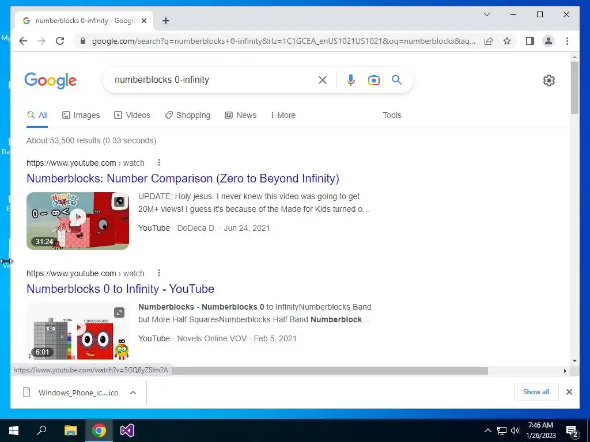This screenshot has height=442, width=590.
Task: Click the preview icon on 31:24 thumbnail
Action: pyautogui.click(x=119, y=202)
